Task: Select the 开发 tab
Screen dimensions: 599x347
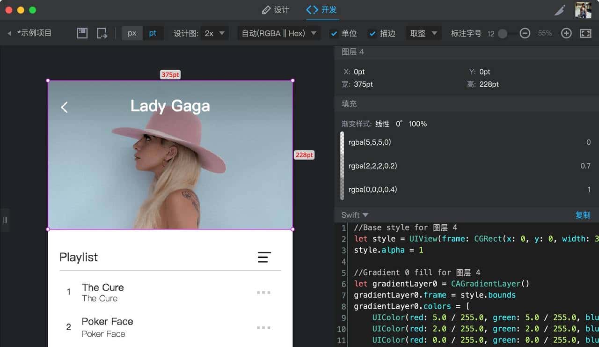Action: (x=322, y=10)
